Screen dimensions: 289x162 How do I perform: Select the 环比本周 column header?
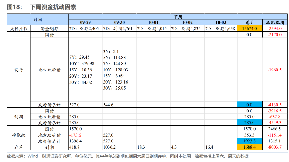(274, 22)
